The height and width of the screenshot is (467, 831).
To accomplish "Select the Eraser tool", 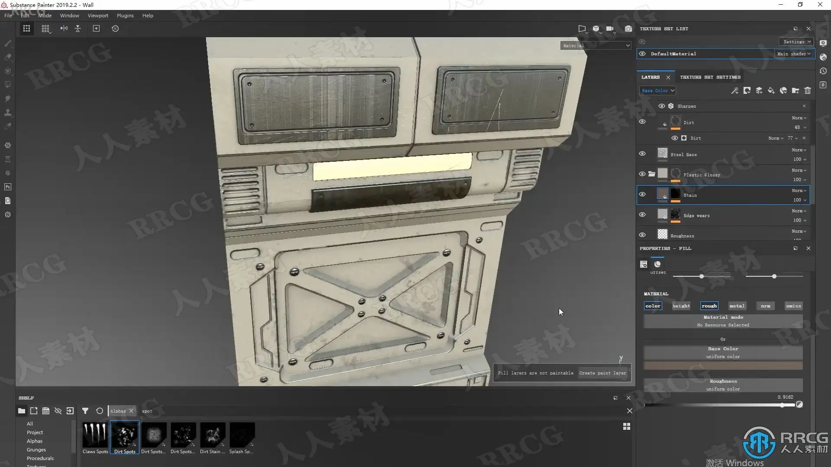I will 8,57.
